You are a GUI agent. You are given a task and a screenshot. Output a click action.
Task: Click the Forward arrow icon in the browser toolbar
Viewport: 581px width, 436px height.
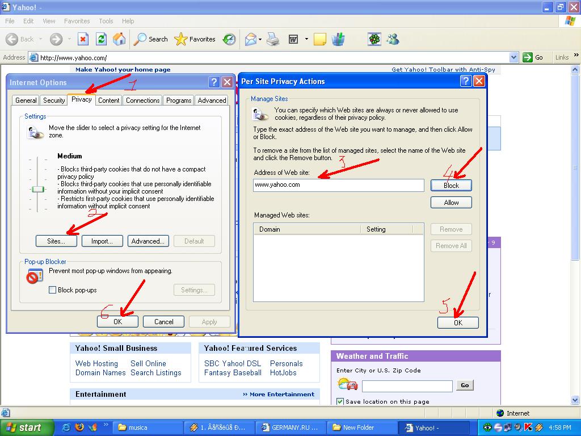56,39
